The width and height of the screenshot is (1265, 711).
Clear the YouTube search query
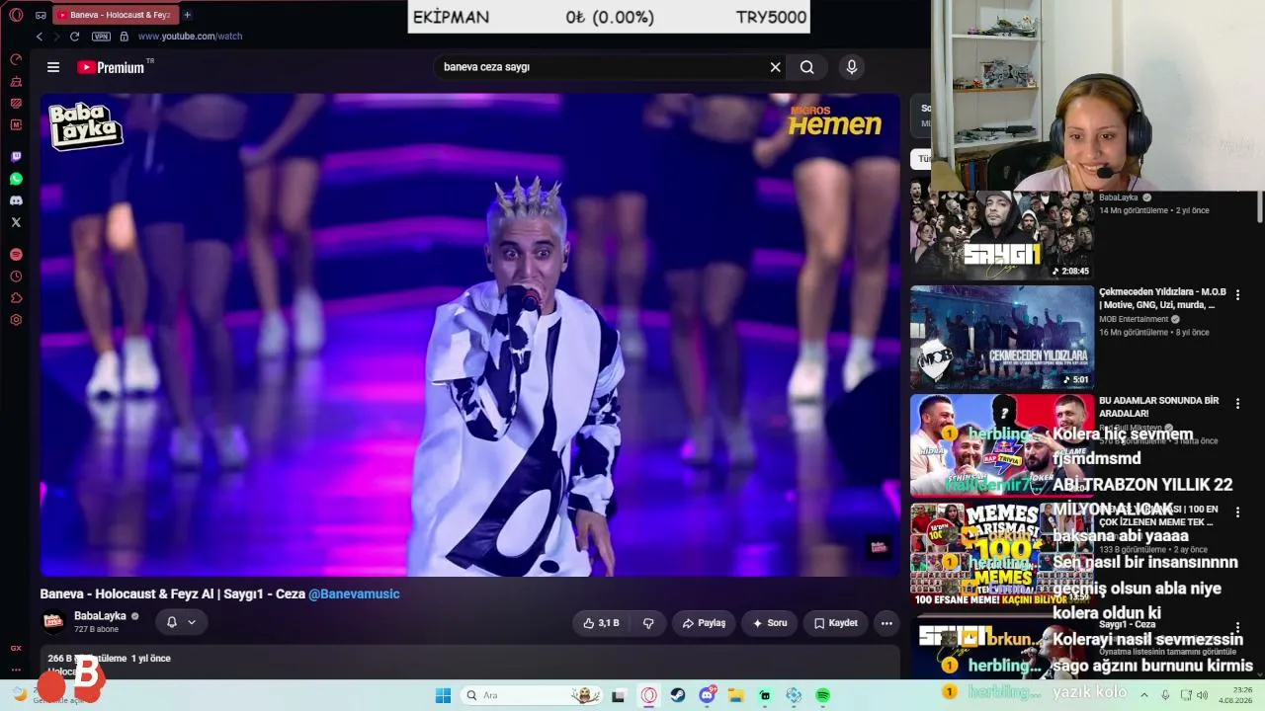point(776,67)
